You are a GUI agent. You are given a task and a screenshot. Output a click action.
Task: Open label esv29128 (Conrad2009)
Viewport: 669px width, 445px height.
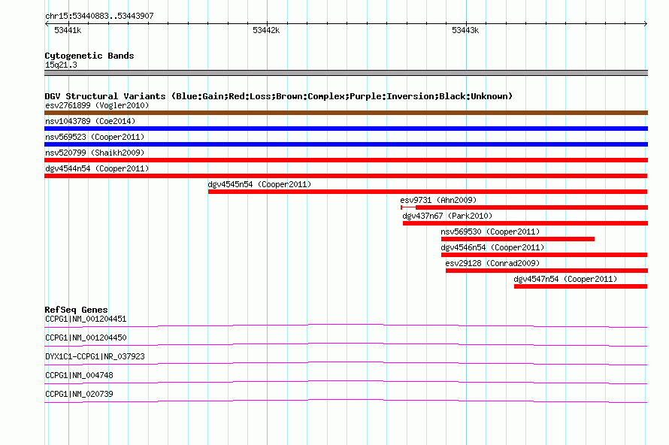point(492,263)
